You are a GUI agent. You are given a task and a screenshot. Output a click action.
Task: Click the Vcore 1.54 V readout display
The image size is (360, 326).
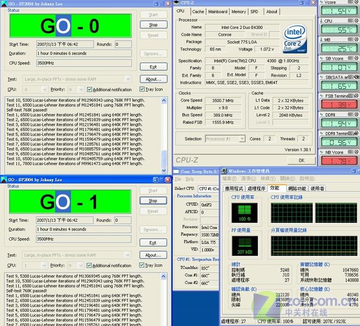[x=339, y=11]
